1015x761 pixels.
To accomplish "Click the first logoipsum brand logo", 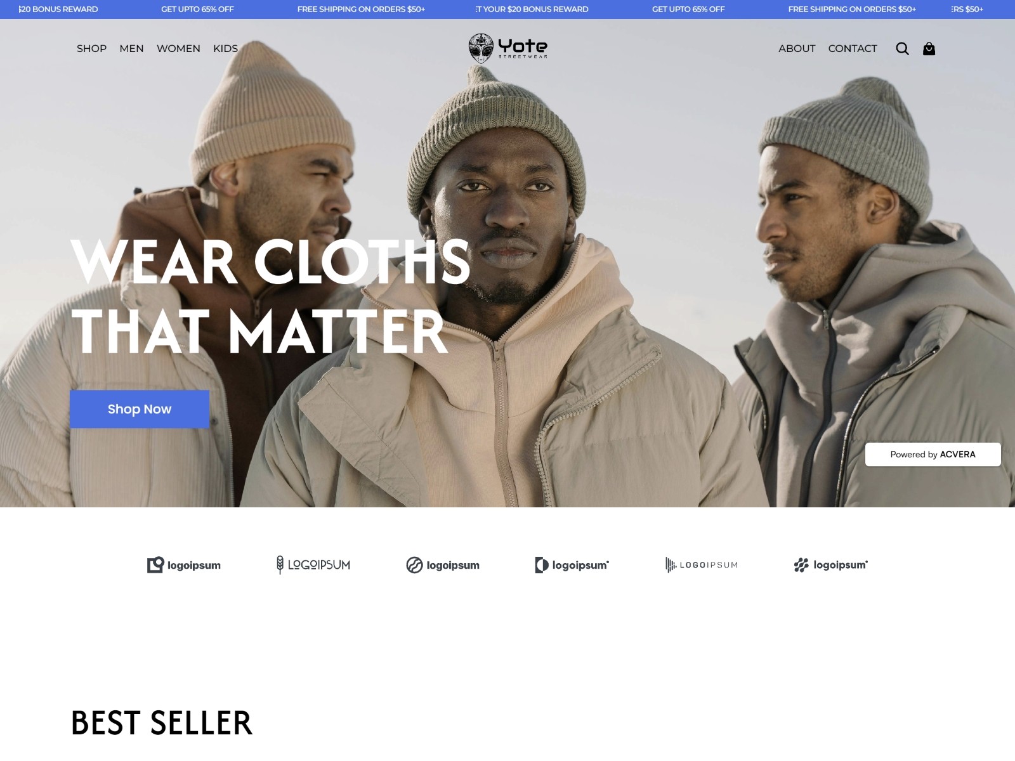I will click(184, 565).
